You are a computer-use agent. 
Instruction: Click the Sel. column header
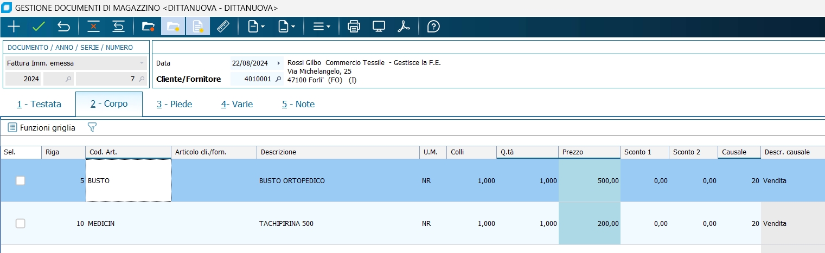point(21,152)
